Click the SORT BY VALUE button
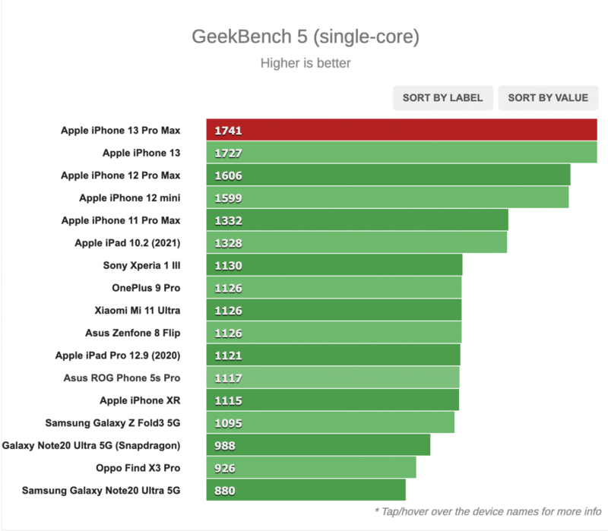608x531 pixels. (548, 98)
